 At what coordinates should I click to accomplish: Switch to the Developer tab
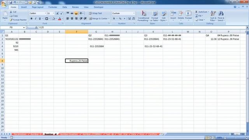pyautogui.click(x=98, y=7)
